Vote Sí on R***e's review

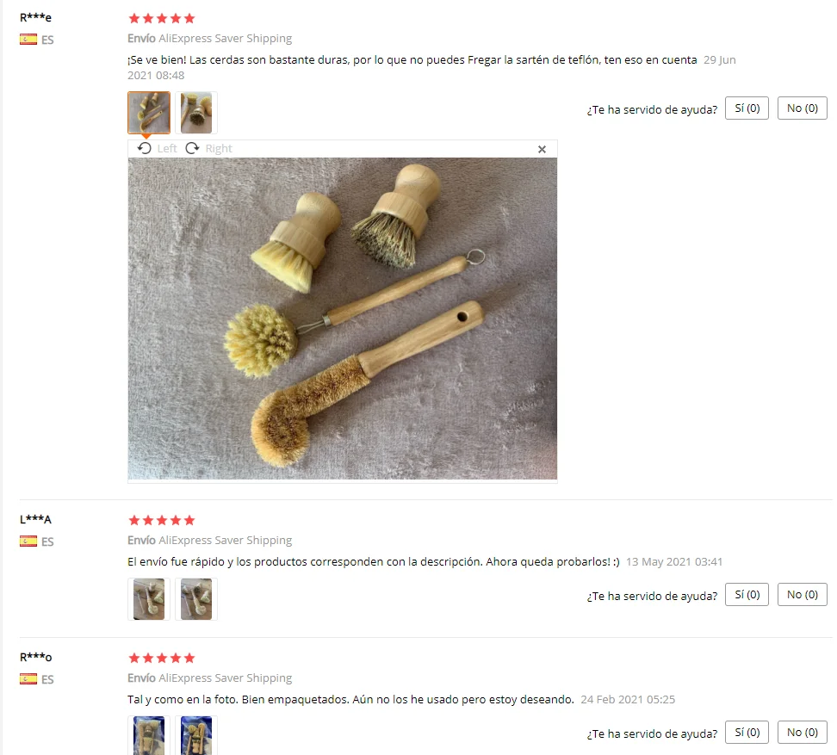[x=747, y=108]
